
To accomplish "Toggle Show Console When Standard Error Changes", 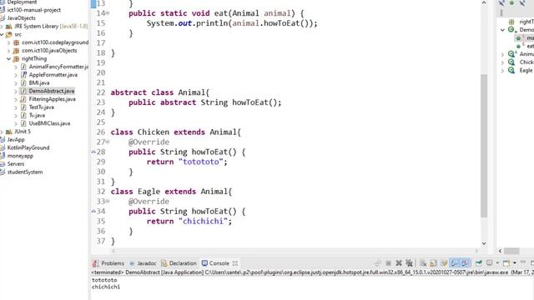I will tap(466, 263).
